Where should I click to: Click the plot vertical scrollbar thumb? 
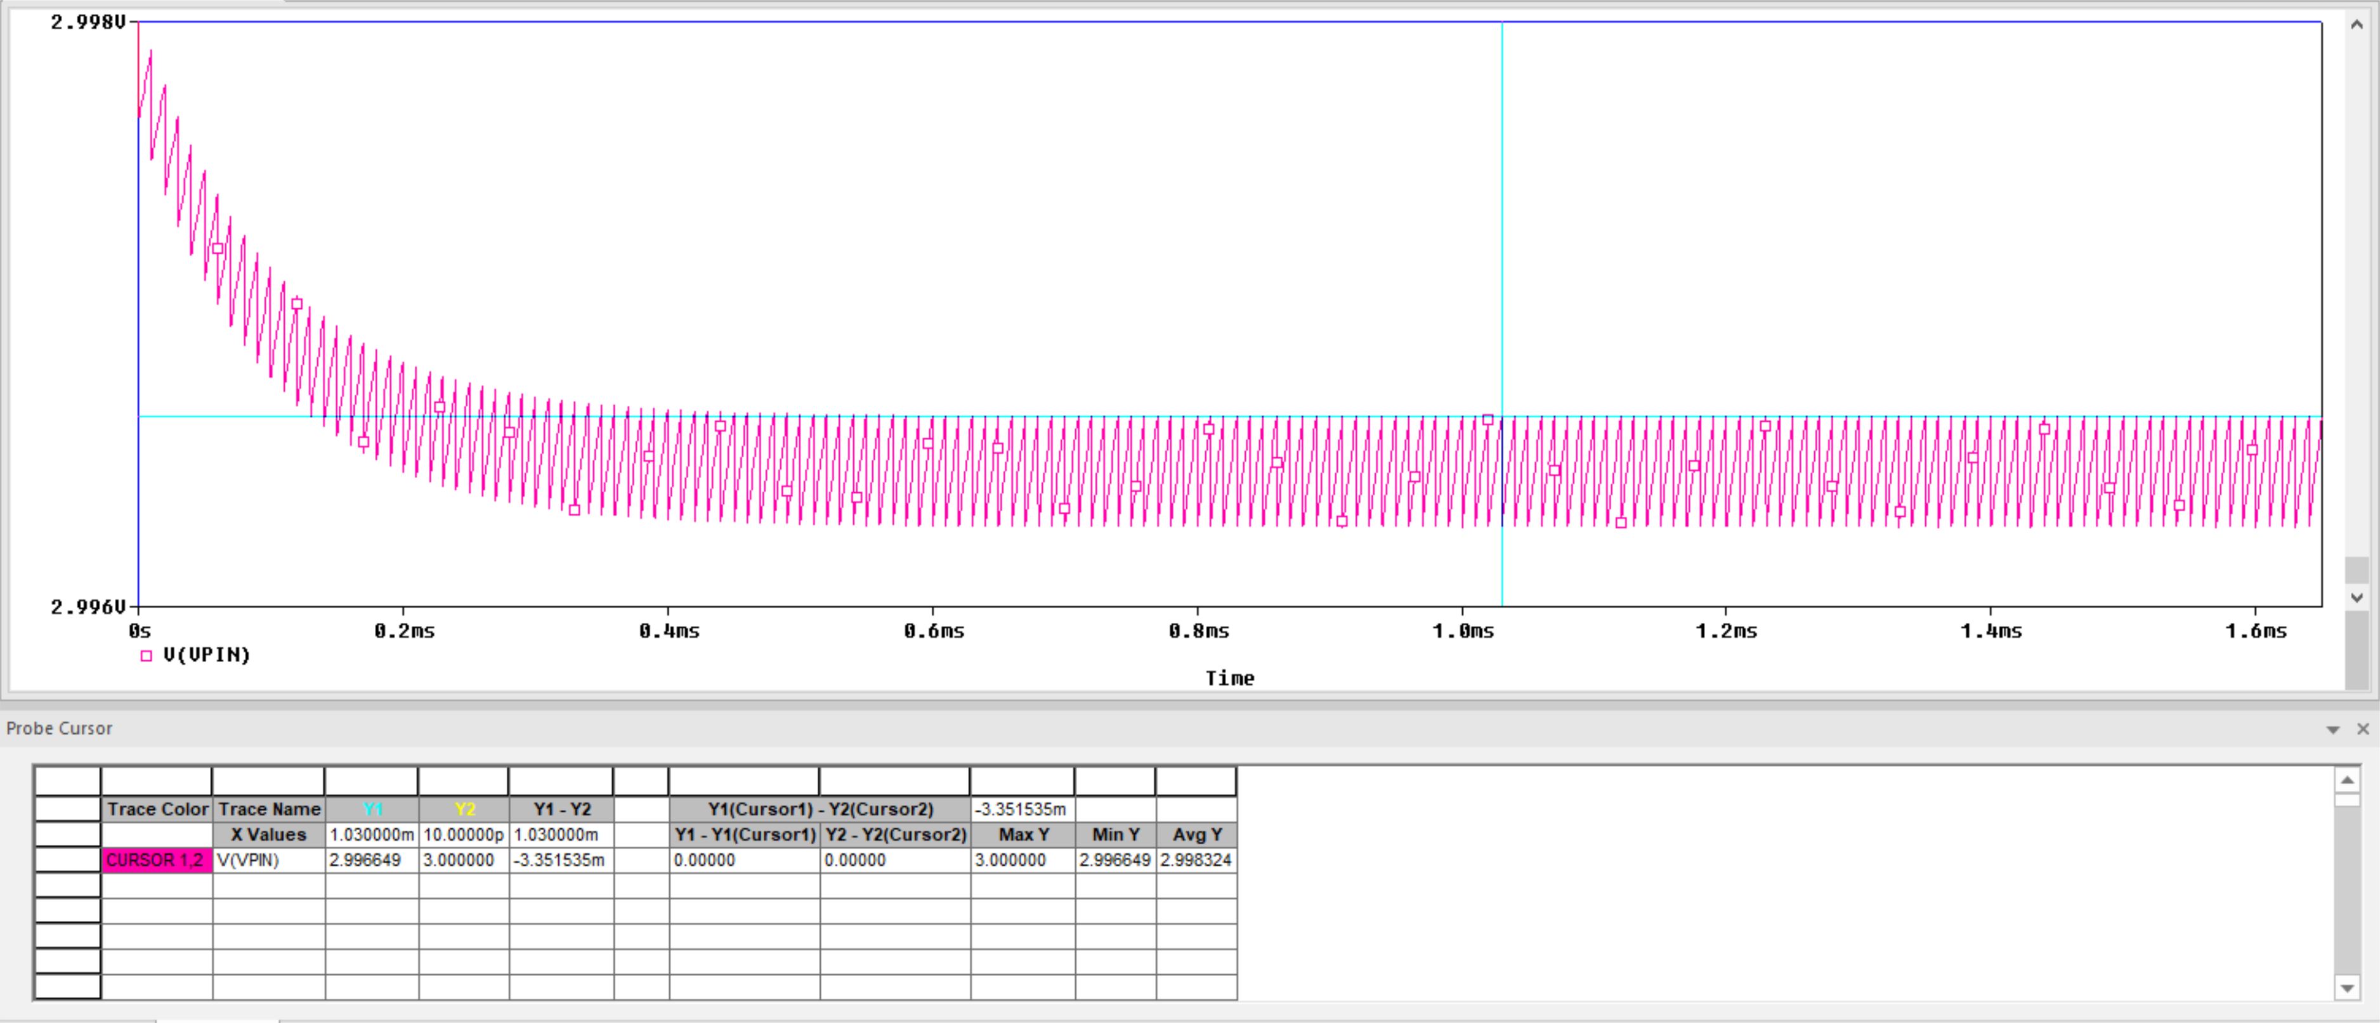[2357, 570]
